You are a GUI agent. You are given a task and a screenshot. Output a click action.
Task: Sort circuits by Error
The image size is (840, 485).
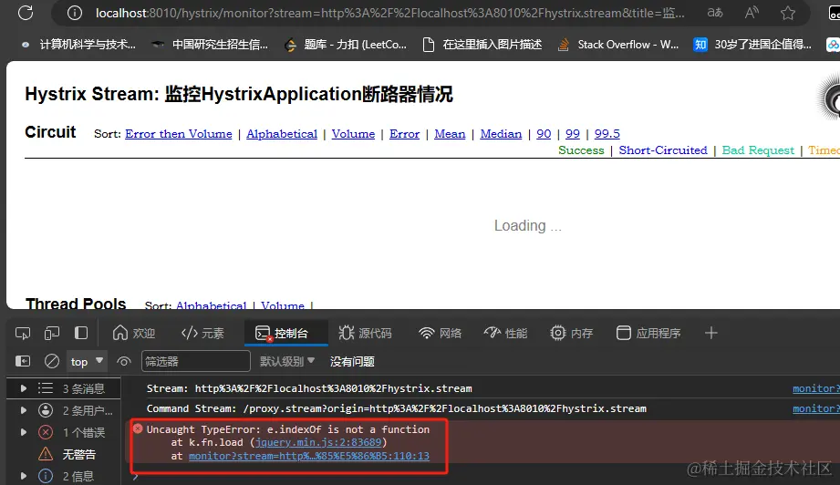404,134
